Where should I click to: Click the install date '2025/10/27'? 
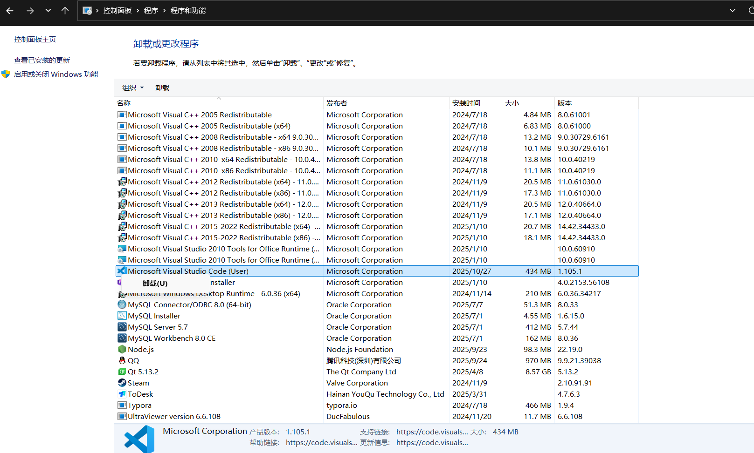tap(472, 271)
